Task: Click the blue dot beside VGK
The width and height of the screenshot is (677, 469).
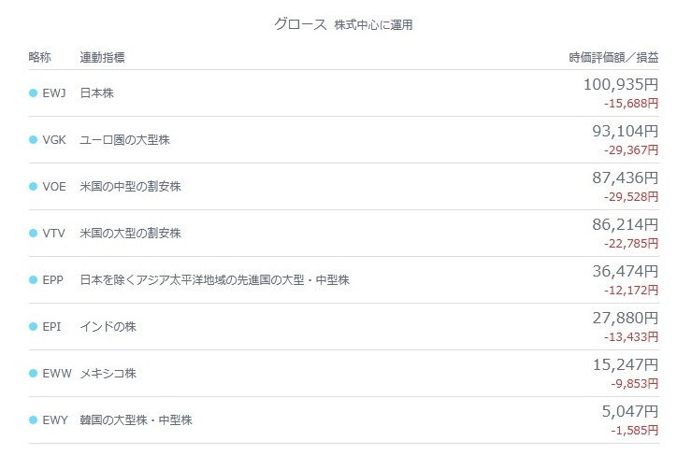Action: [34, 140]
